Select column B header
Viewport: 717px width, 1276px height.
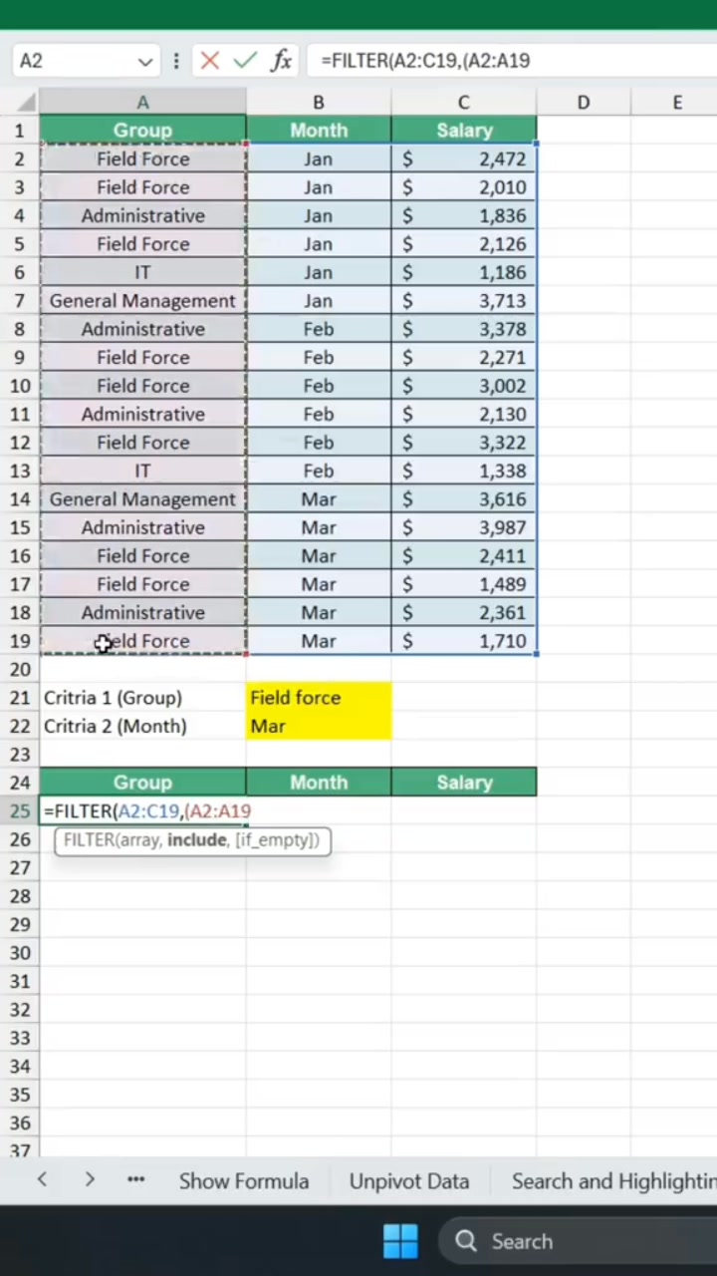pos(319,103)
